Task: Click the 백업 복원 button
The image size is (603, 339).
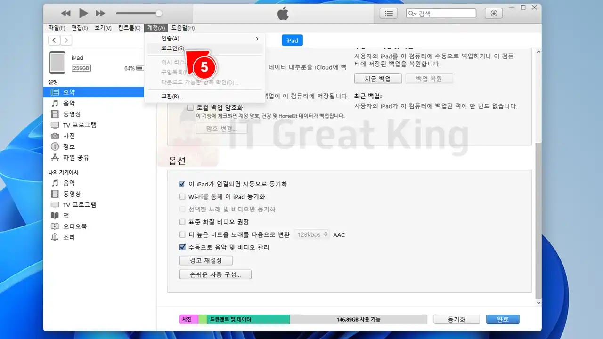Action: pyautogui.click(x=429, y=79)
